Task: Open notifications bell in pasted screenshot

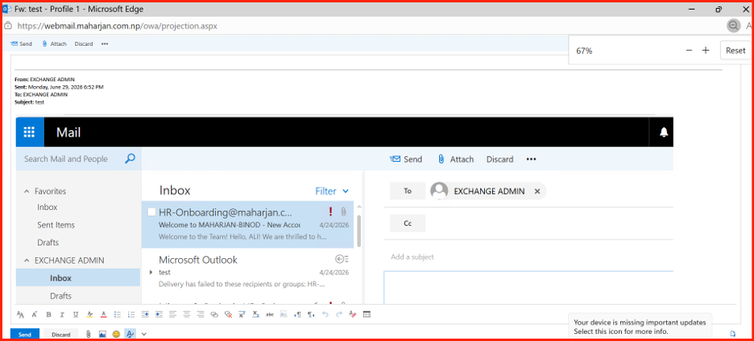Action: point(664,132)
